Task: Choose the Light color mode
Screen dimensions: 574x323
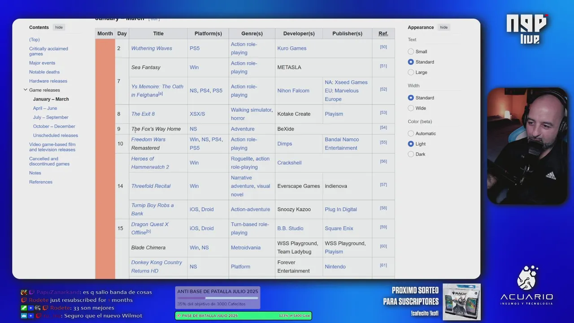Action: point(411,144)
